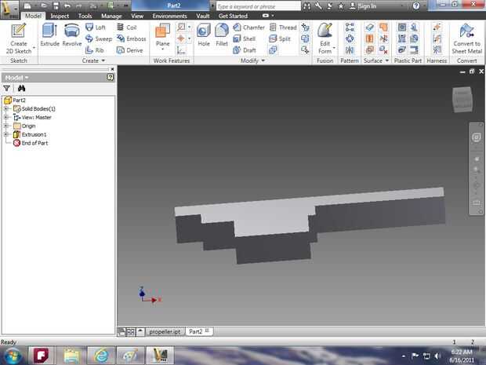The image size is (486, 365).
Task: Switch to the View ribbon tab
Action: pos(137,16)
